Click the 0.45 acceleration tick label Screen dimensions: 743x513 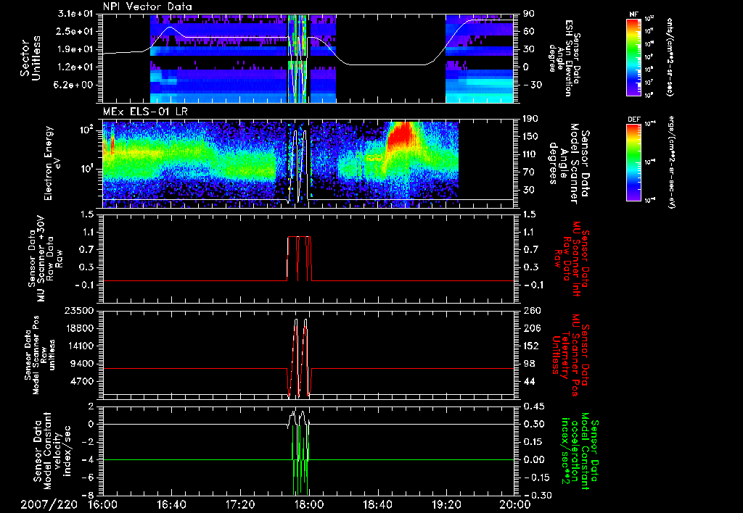[533, 406]
